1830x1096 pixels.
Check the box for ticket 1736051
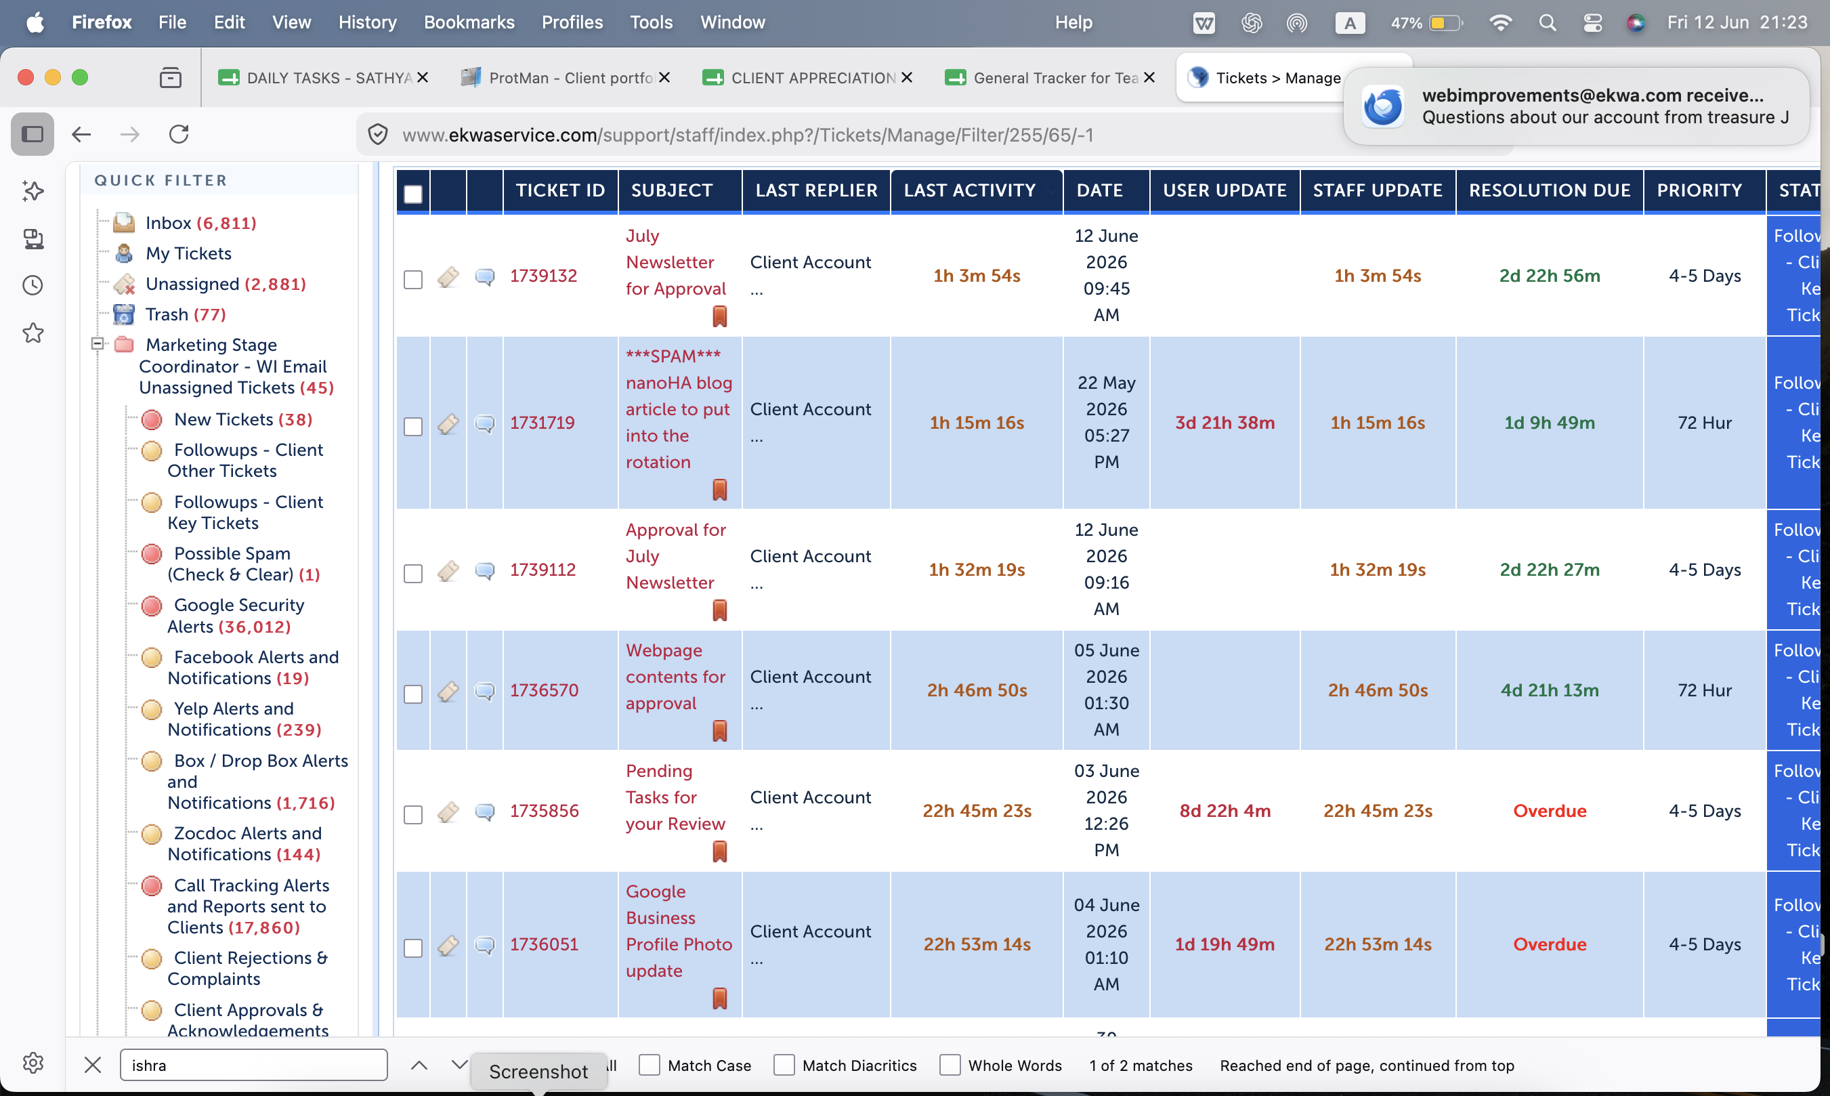[x=413, y=948]
